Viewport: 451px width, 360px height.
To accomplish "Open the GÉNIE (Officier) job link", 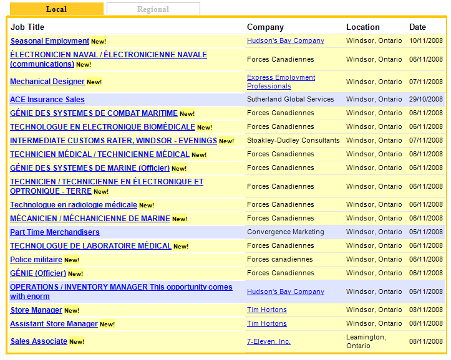I will pos(38,273).
